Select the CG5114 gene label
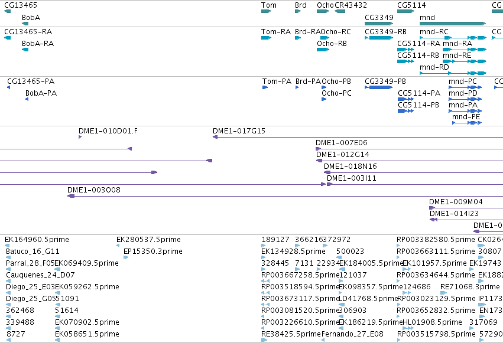The image size is (503, 343). pos(411,5)
